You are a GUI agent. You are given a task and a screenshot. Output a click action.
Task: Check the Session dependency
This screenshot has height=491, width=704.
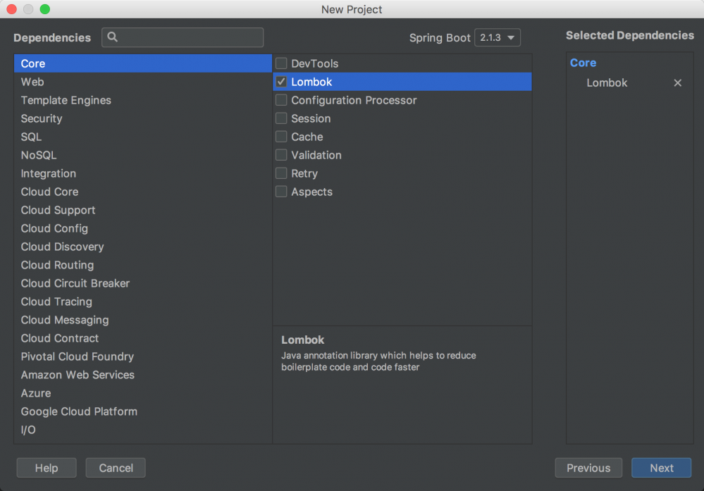pos(280,118)
